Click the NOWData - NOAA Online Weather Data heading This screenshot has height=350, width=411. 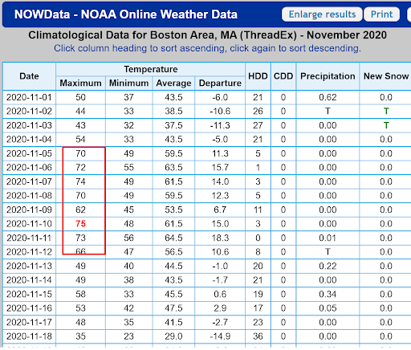[x=126, y=14]
